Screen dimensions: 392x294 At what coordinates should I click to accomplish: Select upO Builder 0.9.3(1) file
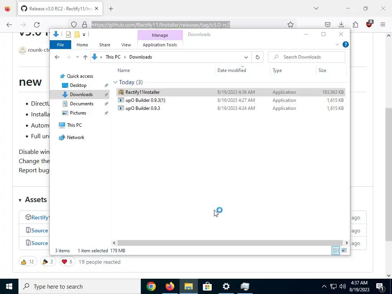click(x=230, y=100)
